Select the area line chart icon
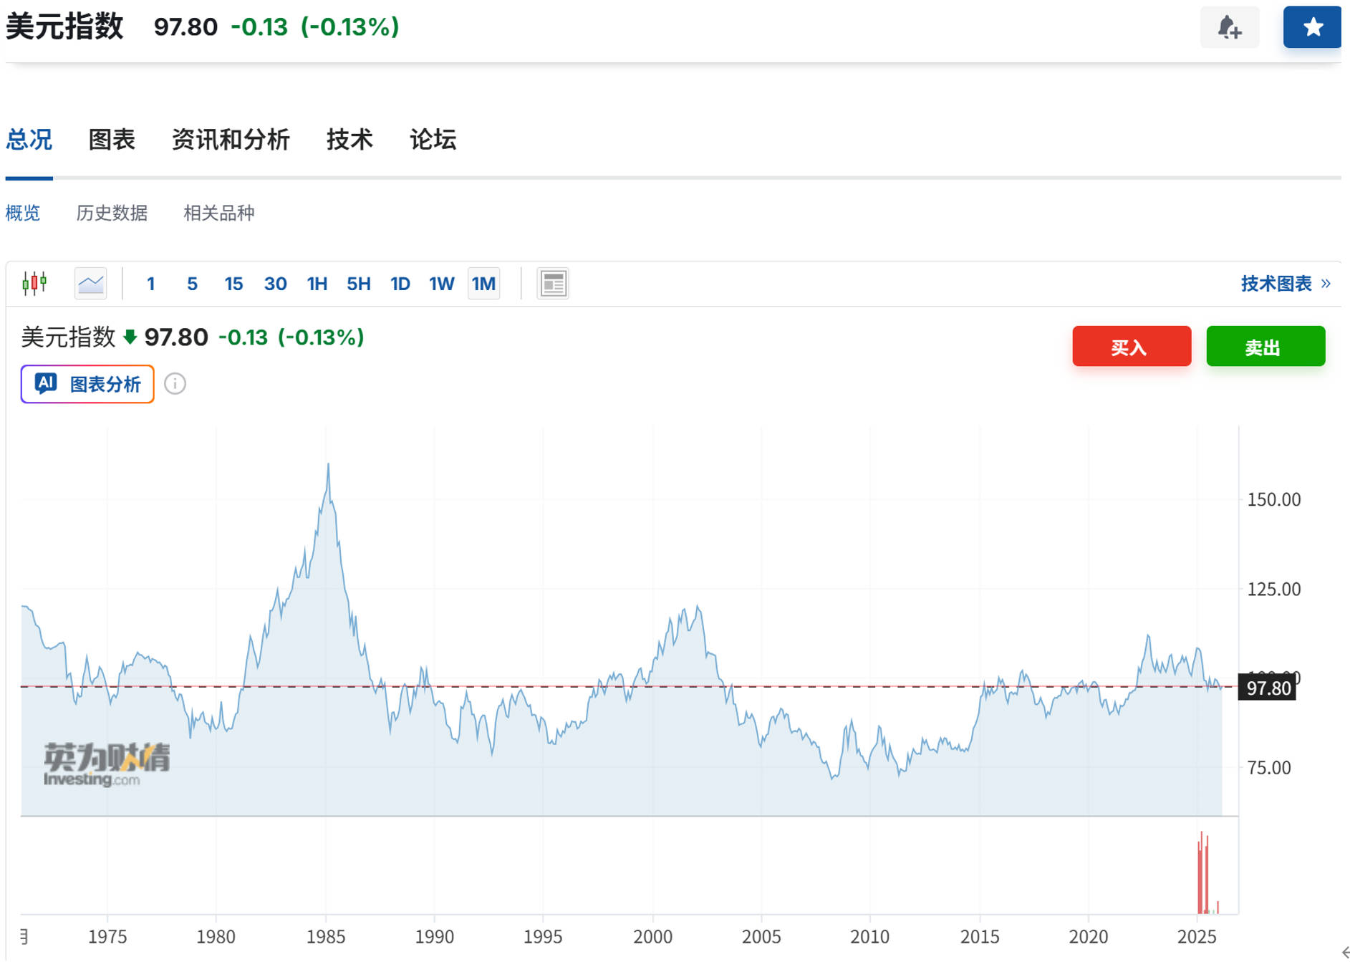 pyautogui.click(x=91, y=284)
